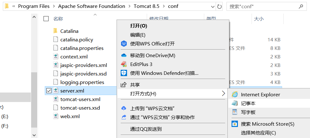Screen dimensions: 310x138
Task: Click the server.xml file icon
Action: click(56, 91)
